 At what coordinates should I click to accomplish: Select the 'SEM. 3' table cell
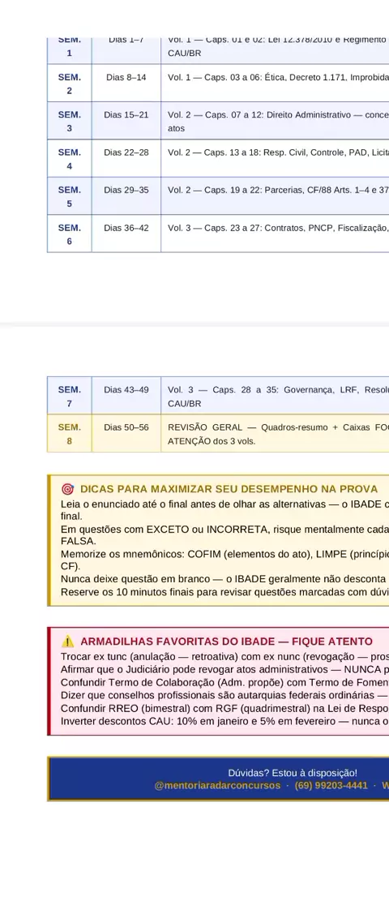click(x=69, y=122)
